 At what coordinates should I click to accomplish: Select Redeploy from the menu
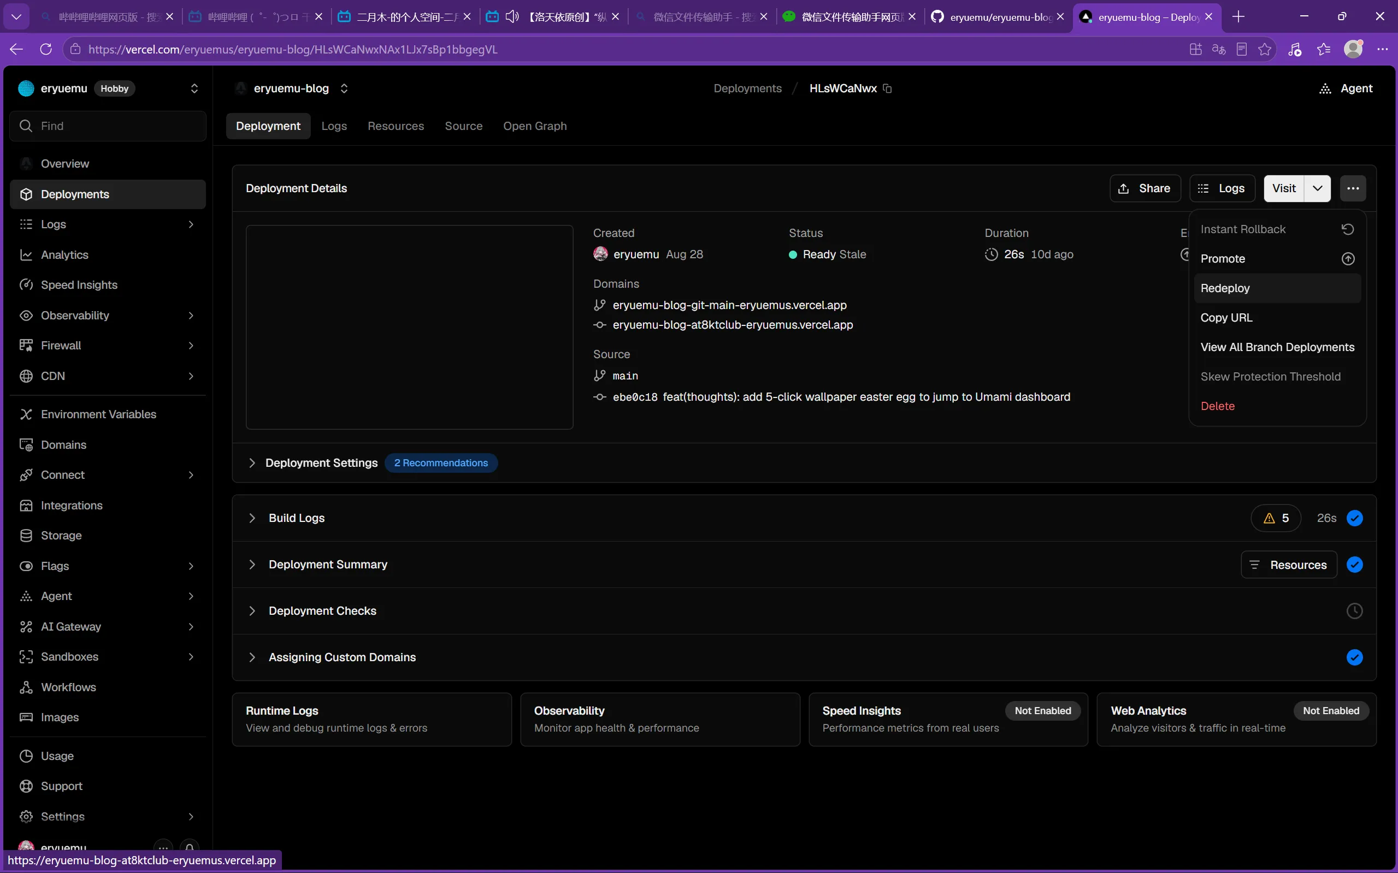click(1277, 288)
